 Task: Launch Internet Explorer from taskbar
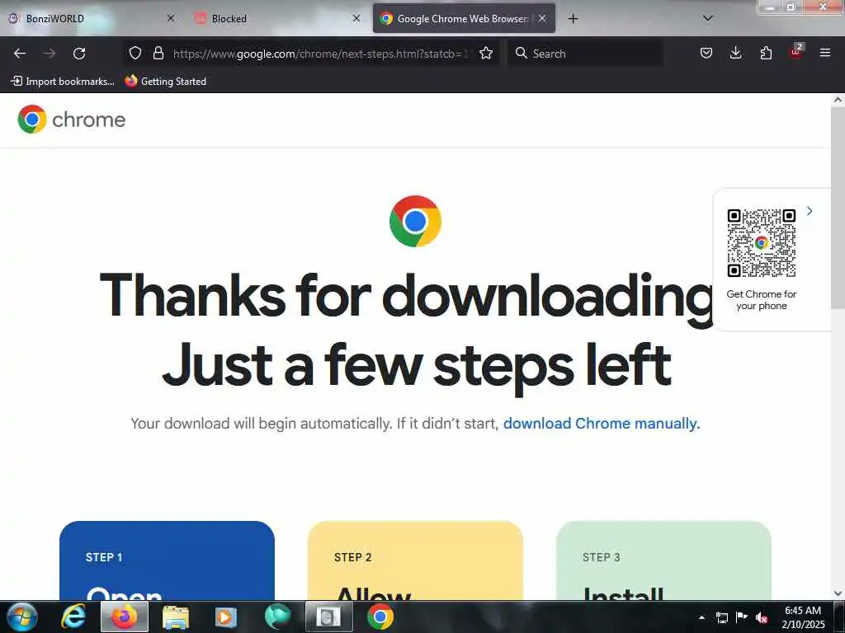[x=73, y=617]
